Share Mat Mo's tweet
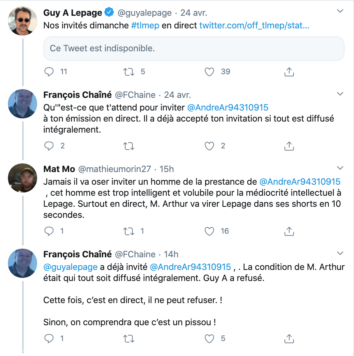The width and height of the screenshot is (354, 356). (289, 231)
